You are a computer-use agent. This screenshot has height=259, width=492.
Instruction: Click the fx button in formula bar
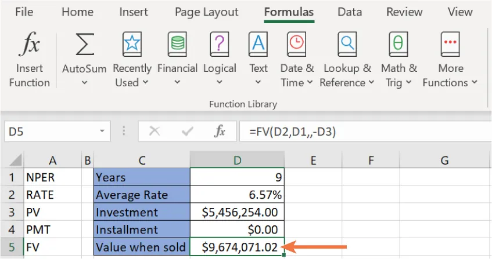(220, 132)
